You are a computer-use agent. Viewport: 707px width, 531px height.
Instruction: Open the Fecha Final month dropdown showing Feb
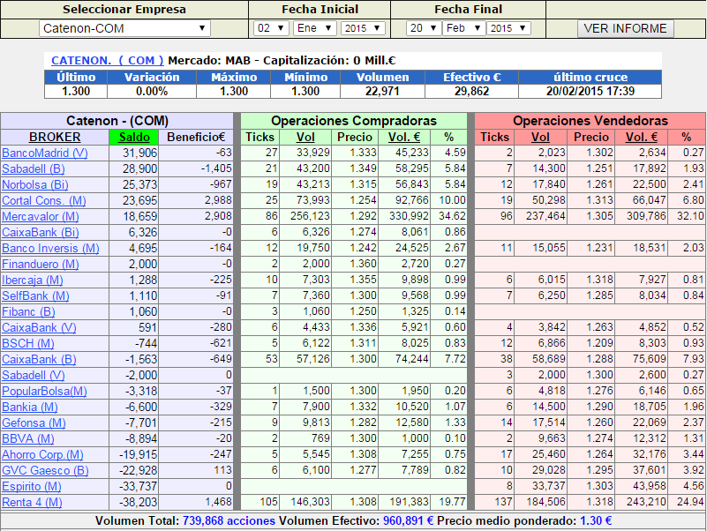click(463, 28)
